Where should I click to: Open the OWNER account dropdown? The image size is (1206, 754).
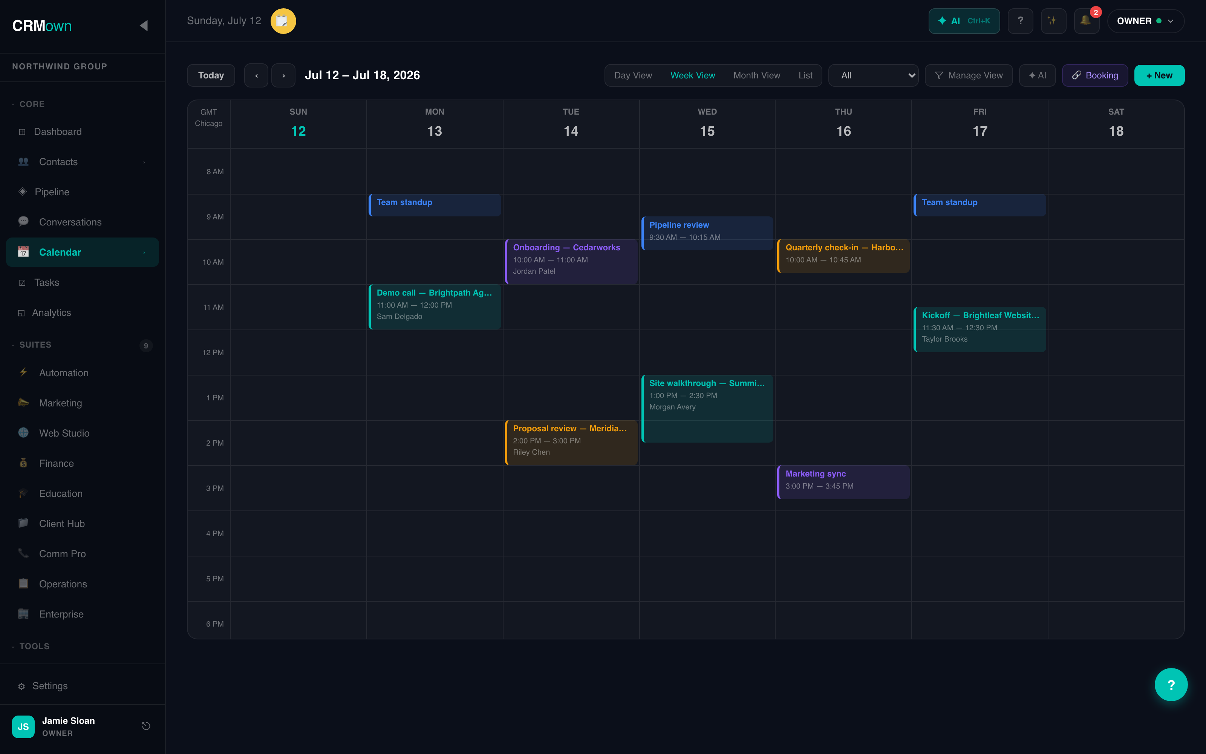1146,21
